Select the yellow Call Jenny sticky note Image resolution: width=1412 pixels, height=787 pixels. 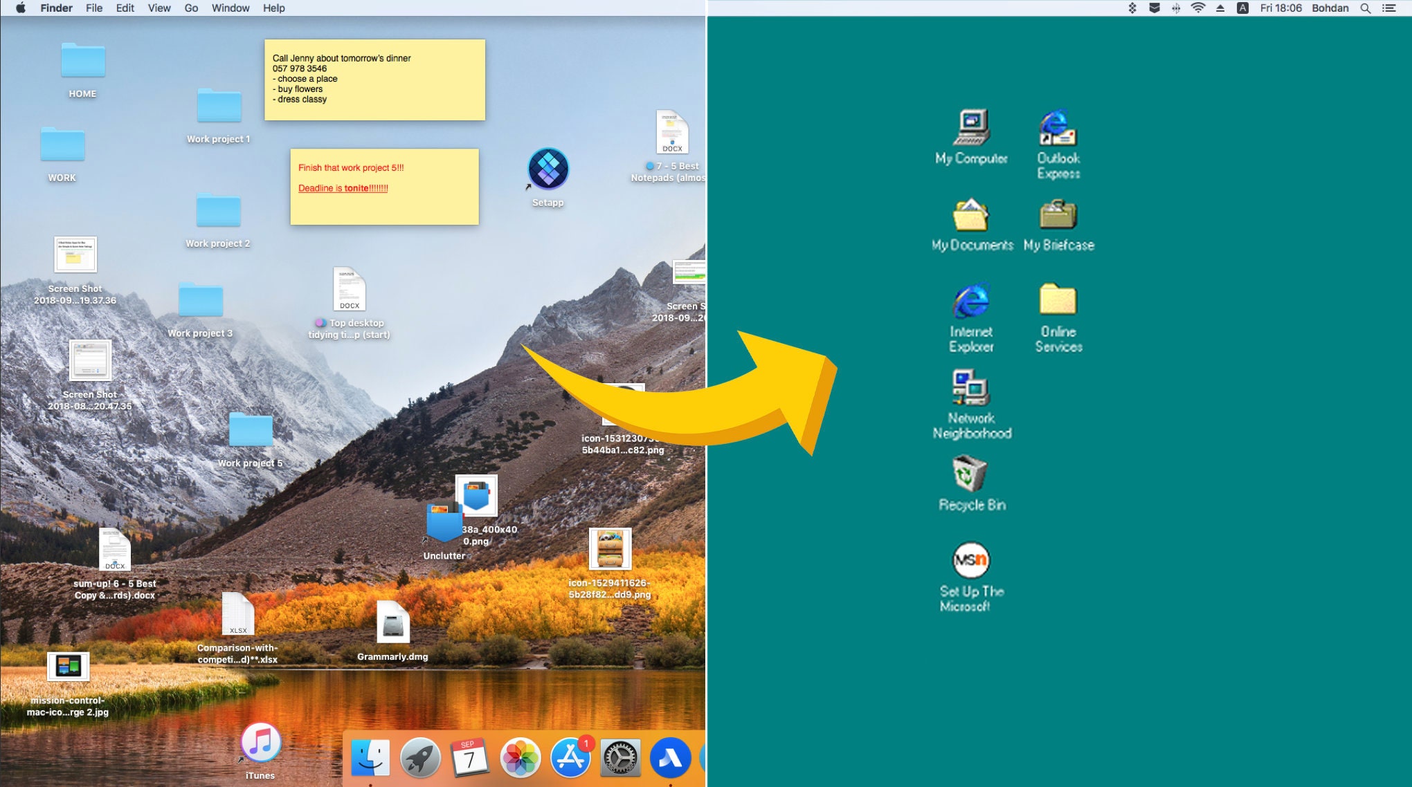(374, 78)
